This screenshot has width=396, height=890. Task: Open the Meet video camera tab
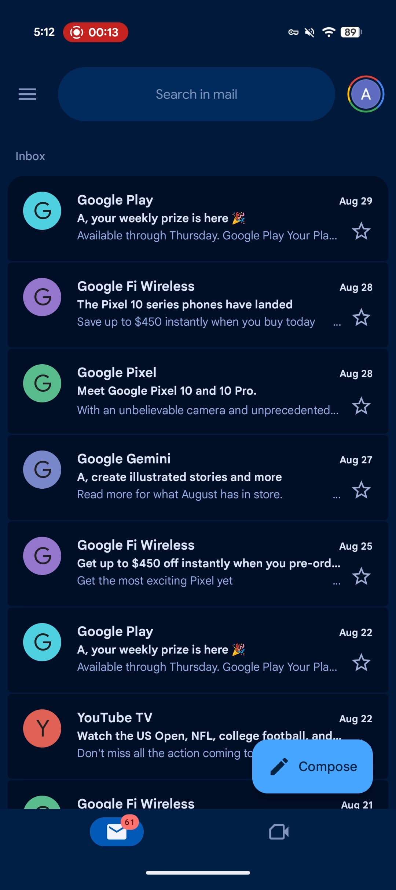[x=279, y=832]
